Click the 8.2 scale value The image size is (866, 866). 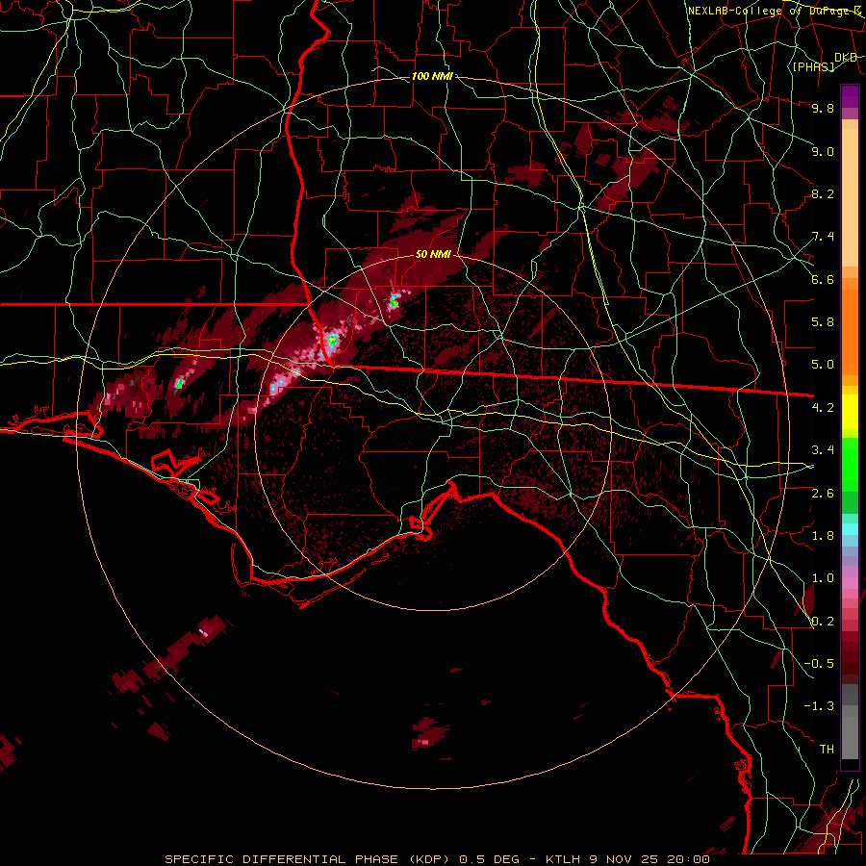[823, 193]
